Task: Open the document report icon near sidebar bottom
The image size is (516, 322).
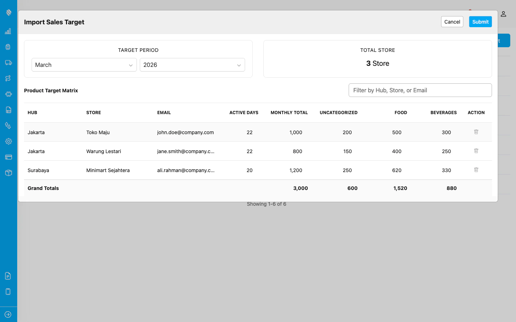Action: [8, 275]
